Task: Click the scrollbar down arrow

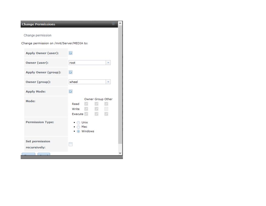Action: 120,153
